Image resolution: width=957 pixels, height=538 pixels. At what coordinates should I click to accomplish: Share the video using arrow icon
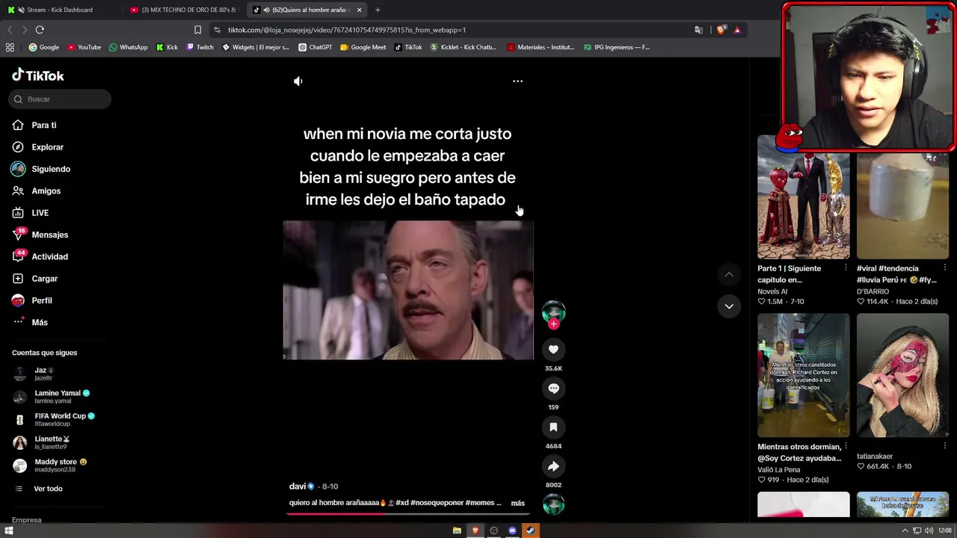click(553, 466)
